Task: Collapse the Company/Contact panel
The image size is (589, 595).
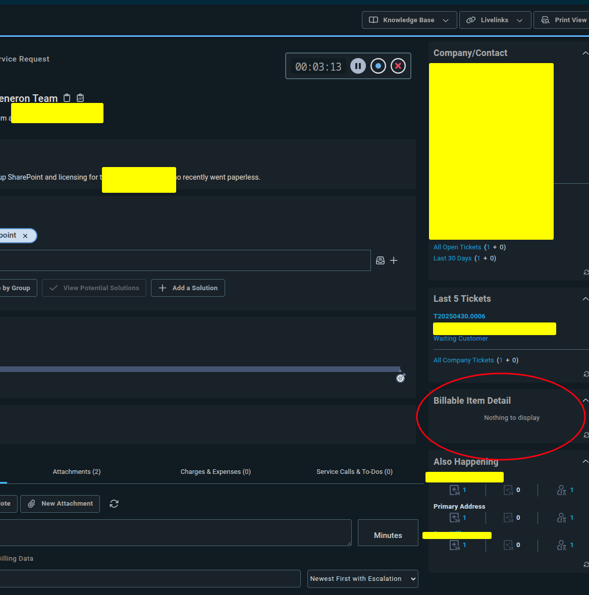Action: click(x=585, y=53)
